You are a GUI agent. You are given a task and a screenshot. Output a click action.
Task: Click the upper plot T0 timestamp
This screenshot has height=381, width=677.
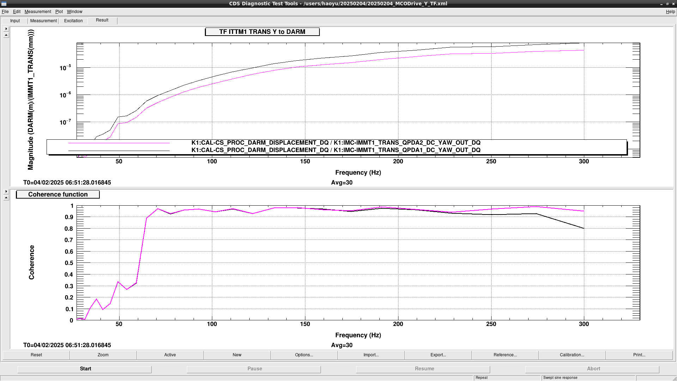click(x=67, y=183)
